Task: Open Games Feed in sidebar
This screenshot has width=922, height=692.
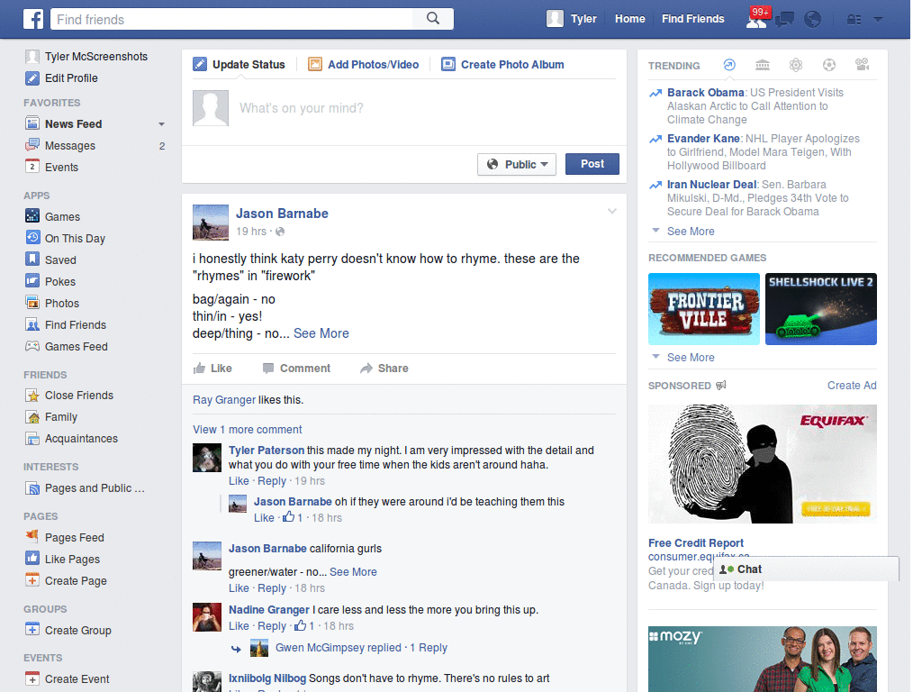Action: click(x=76, y=347)
